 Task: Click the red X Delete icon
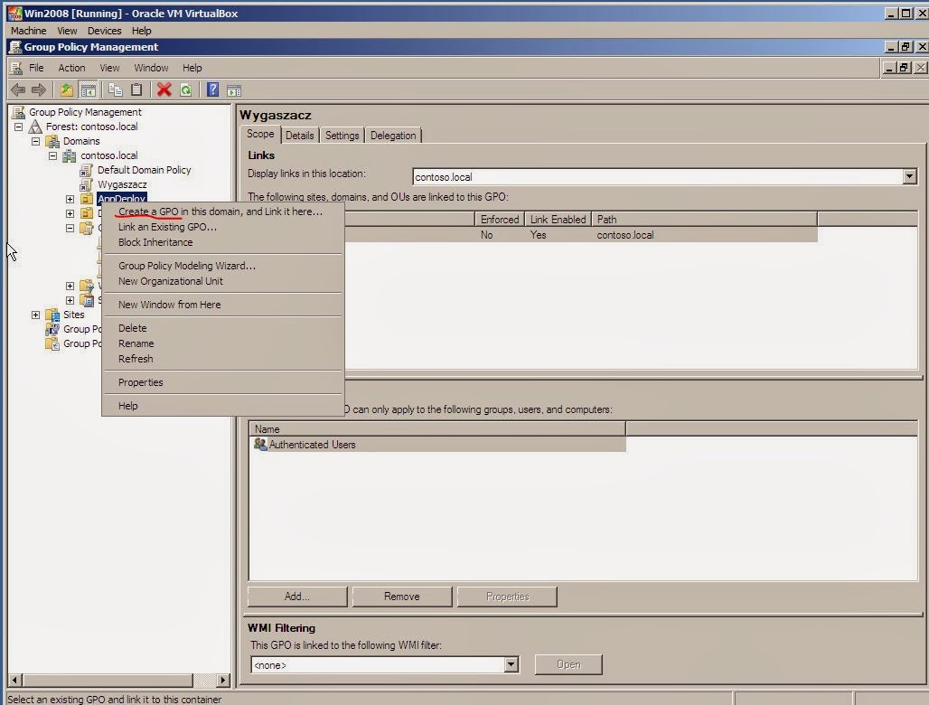point(164,90)
